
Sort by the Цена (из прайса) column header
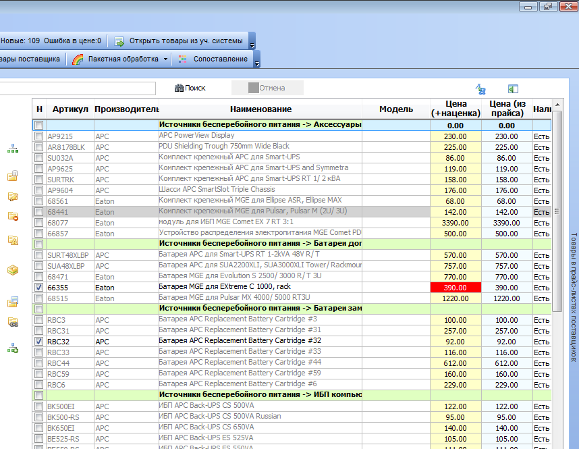[x=507, y=109]
